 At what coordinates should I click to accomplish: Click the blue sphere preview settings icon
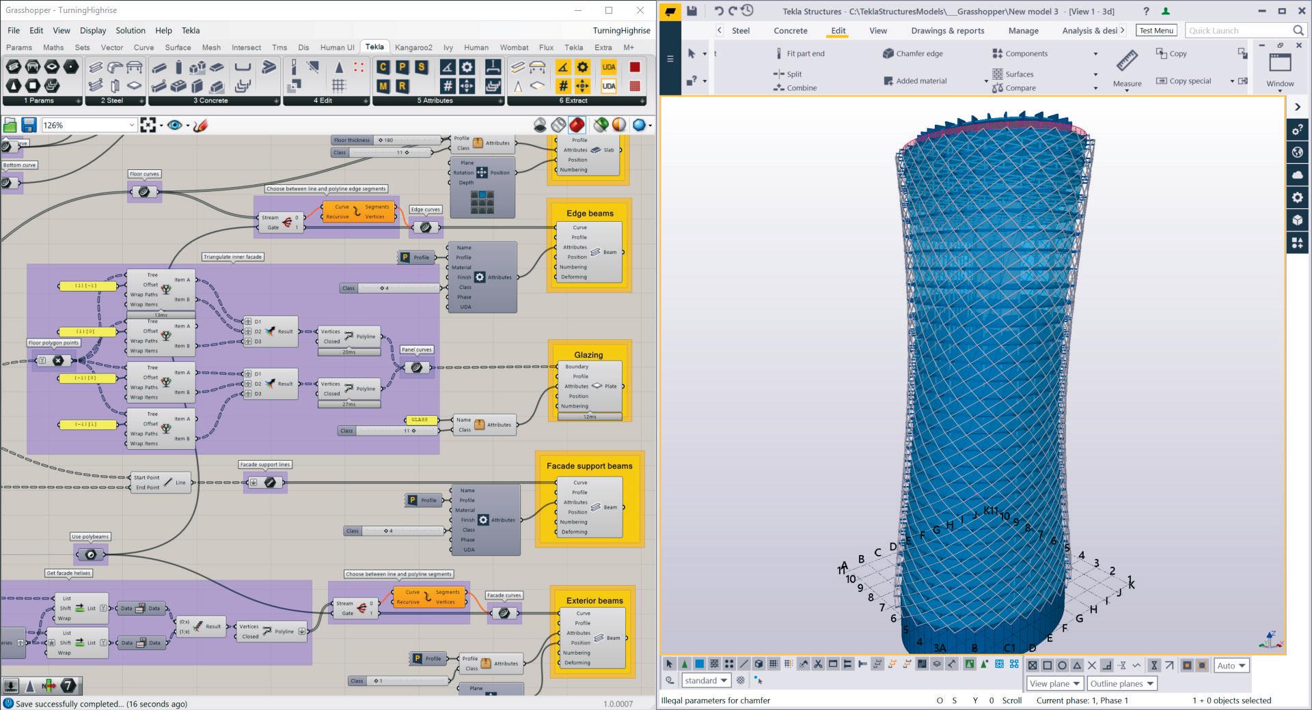(639, 125)
